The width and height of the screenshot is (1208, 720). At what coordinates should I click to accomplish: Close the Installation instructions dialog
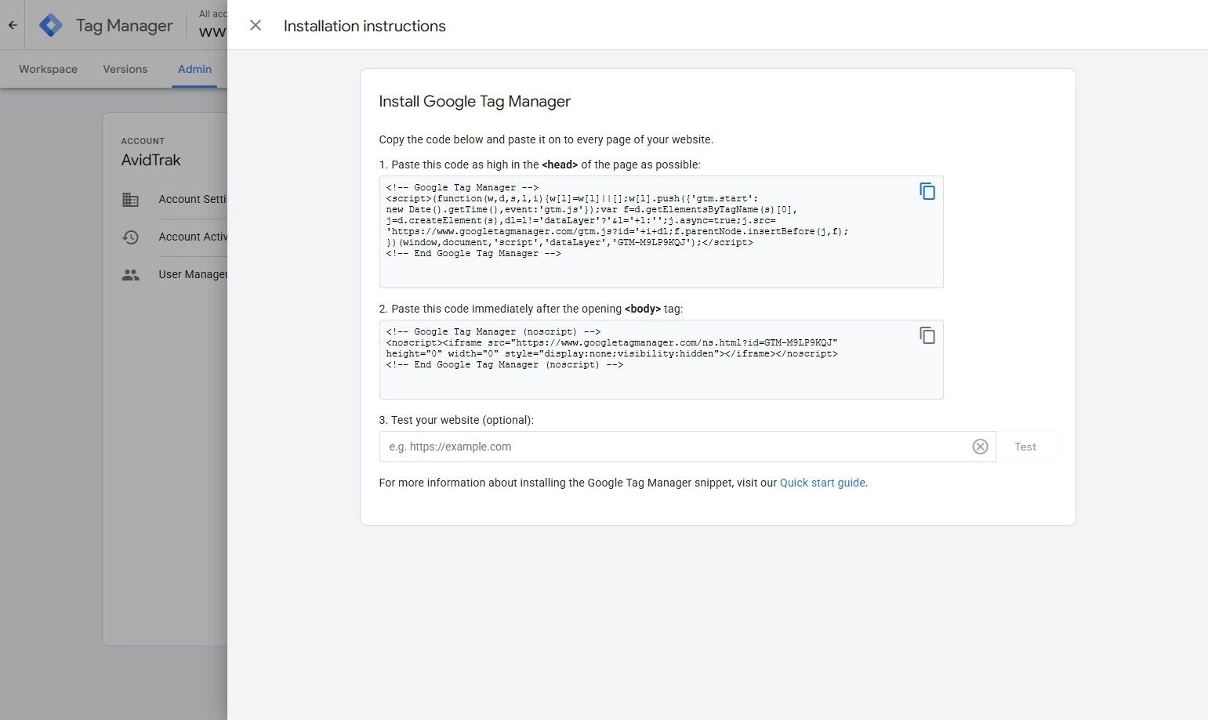pos(256,25)
